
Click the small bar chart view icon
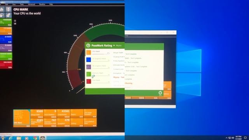click(15, 23)
